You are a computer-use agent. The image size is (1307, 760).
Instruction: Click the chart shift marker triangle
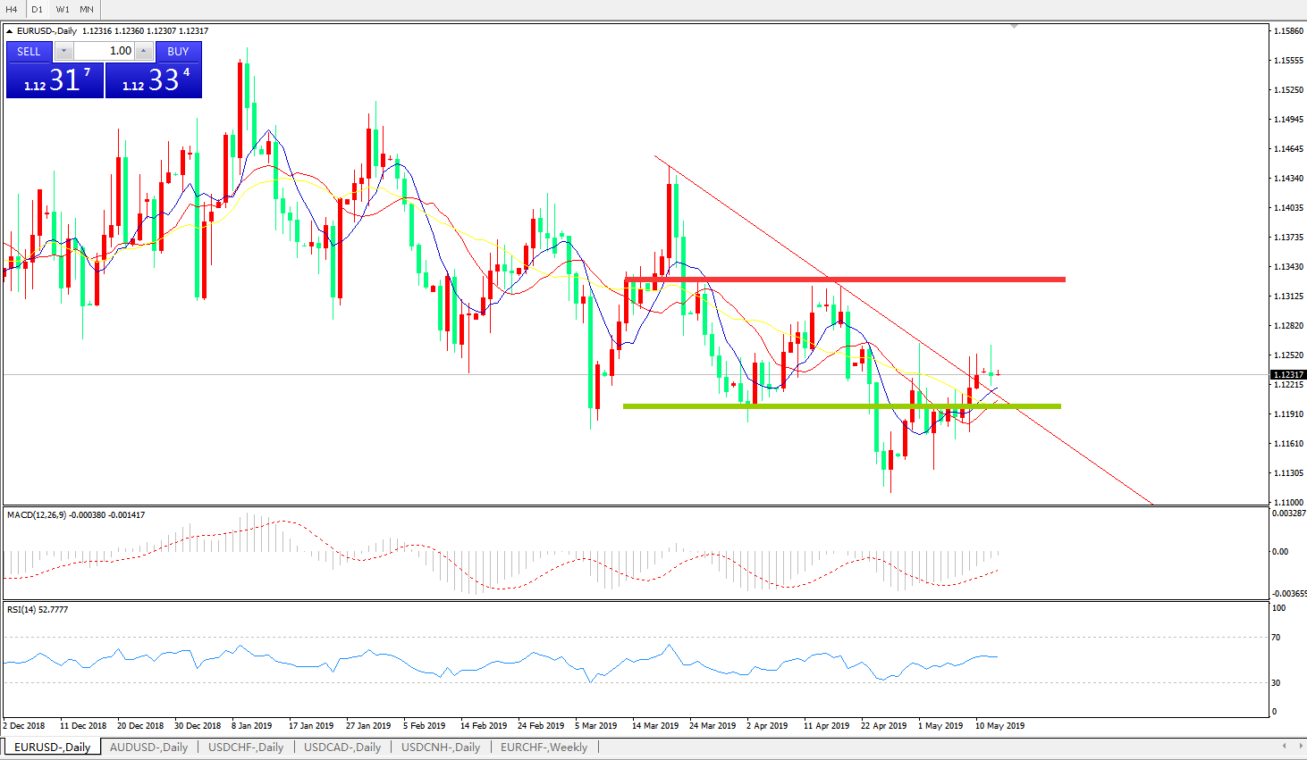[x=1014, y=27]
